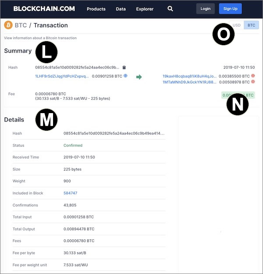Click output amount 0.00508978 BTC
The height and width of the screenshot is (274, 263).
235,82
